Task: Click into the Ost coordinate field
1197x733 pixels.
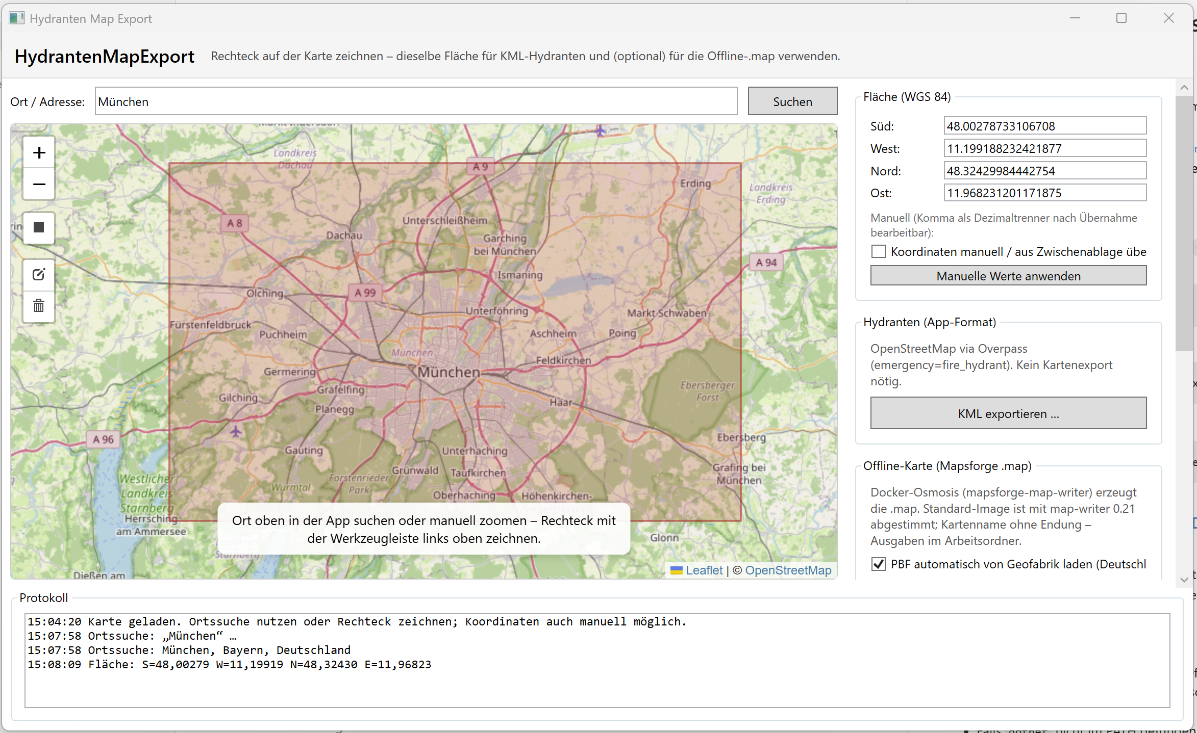Action: click(1045, 193)
